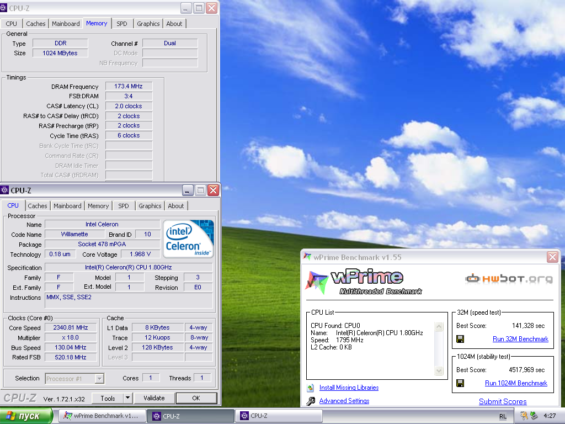Close the wPrime Benchmark window
The width and height of the screenshot is (565, 424).
552,257
